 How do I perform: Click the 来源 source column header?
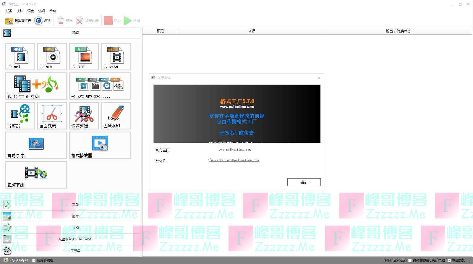(252, 31)
